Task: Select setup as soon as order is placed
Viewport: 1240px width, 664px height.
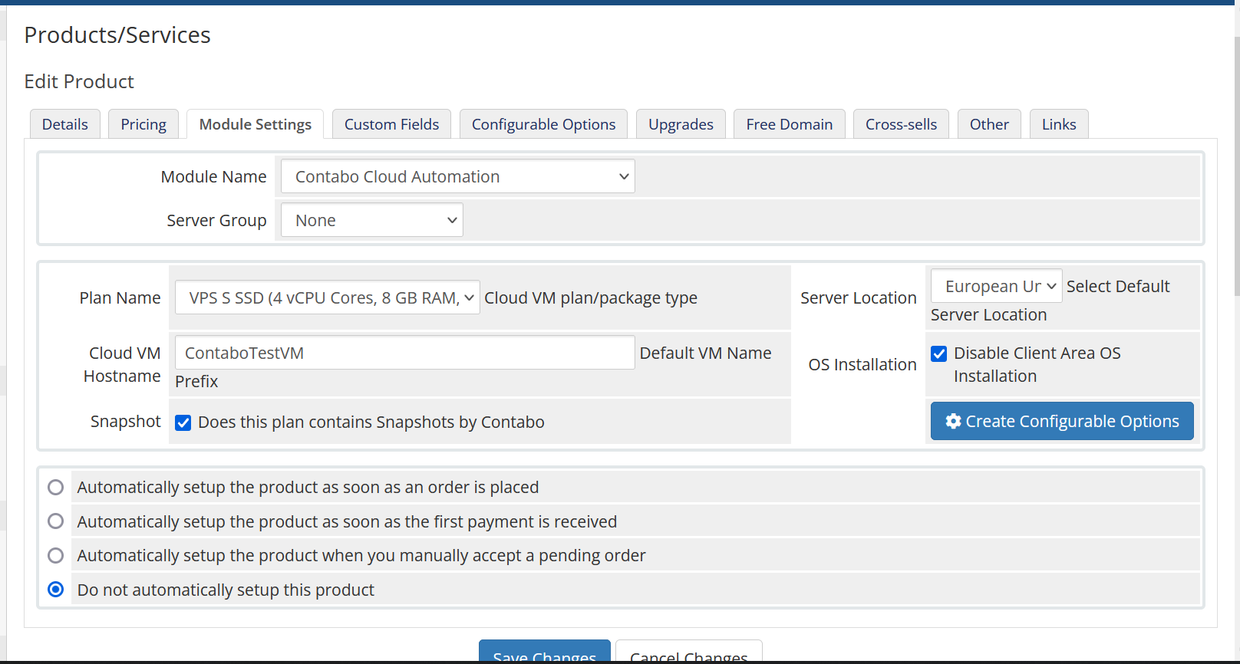Action: tap(55, 487)
